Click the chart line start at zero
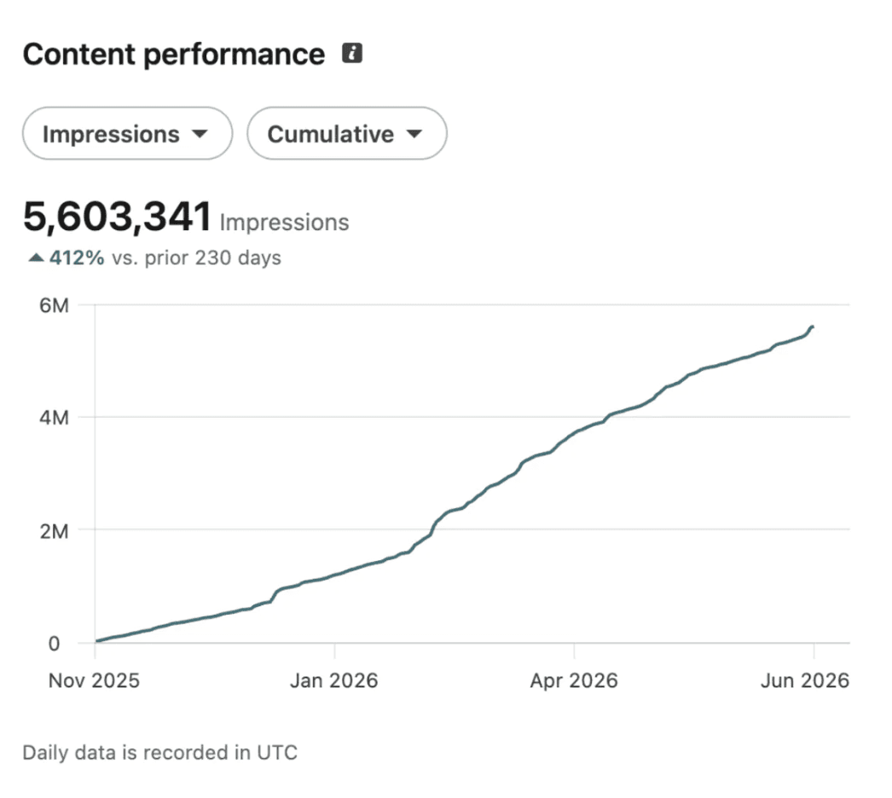Image resolution: width=892 pixels, height=798 pixels. (x=97, y=641)
